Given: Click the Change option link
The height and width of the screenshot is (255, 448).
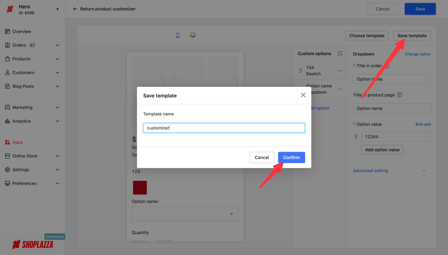Looking at the screenshot, I should pyautogui.click(x=418, y=54).
